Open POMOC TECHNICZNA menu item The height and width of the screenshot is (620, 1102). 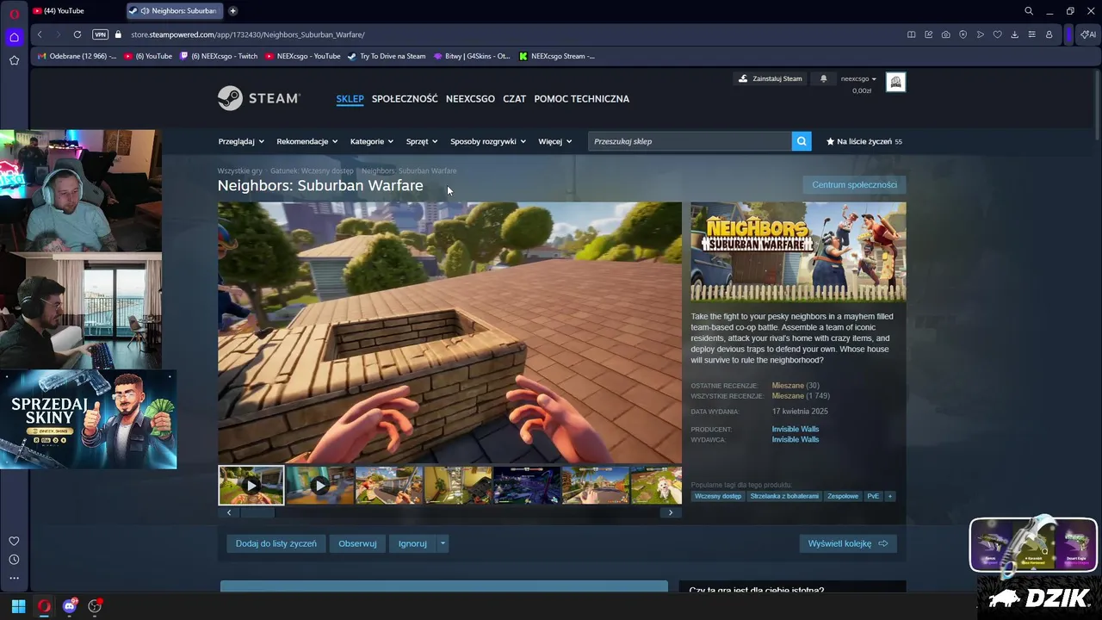click(x=581, y=99)
